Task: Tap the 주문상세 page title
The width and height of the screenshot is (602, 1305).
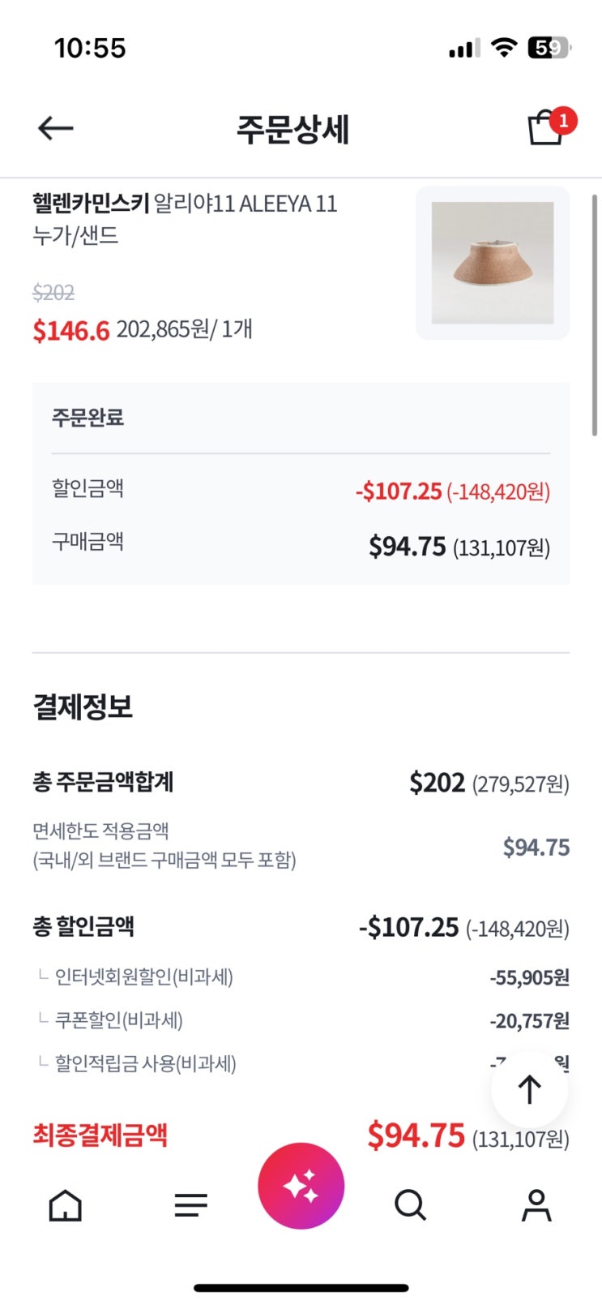Action: (292, 130)
